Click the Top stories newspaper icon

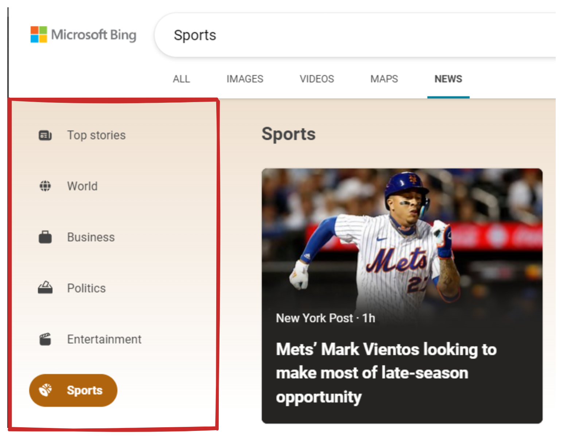pos(45,135)
